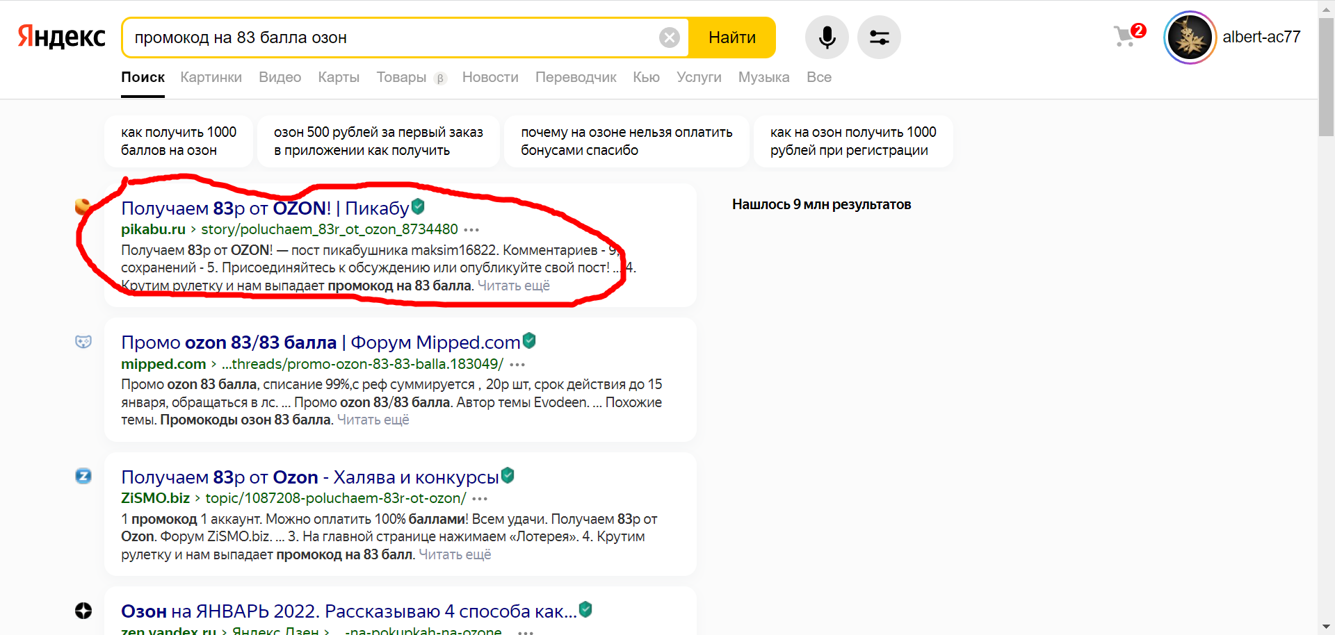Click the 'Нашлось 9 млн результатов' text
The height and width of the screenshot is (635, 1335).
coord(821,204)
